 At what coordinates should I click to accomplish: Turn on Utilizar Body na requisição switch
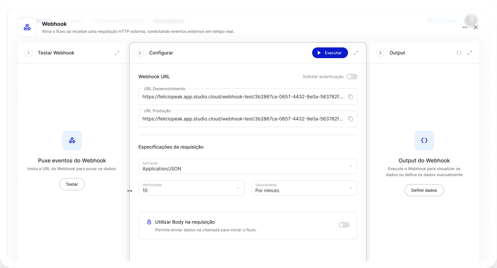pyautogui.click(x=344, y=225)
